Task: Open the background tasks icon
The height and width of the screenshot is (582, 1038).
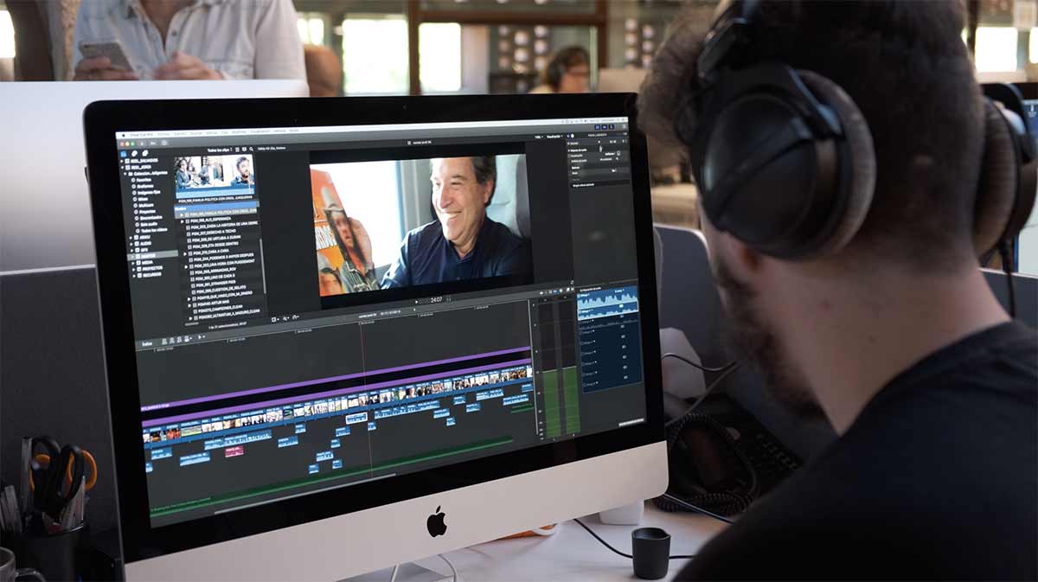Action: click(164, 143)
